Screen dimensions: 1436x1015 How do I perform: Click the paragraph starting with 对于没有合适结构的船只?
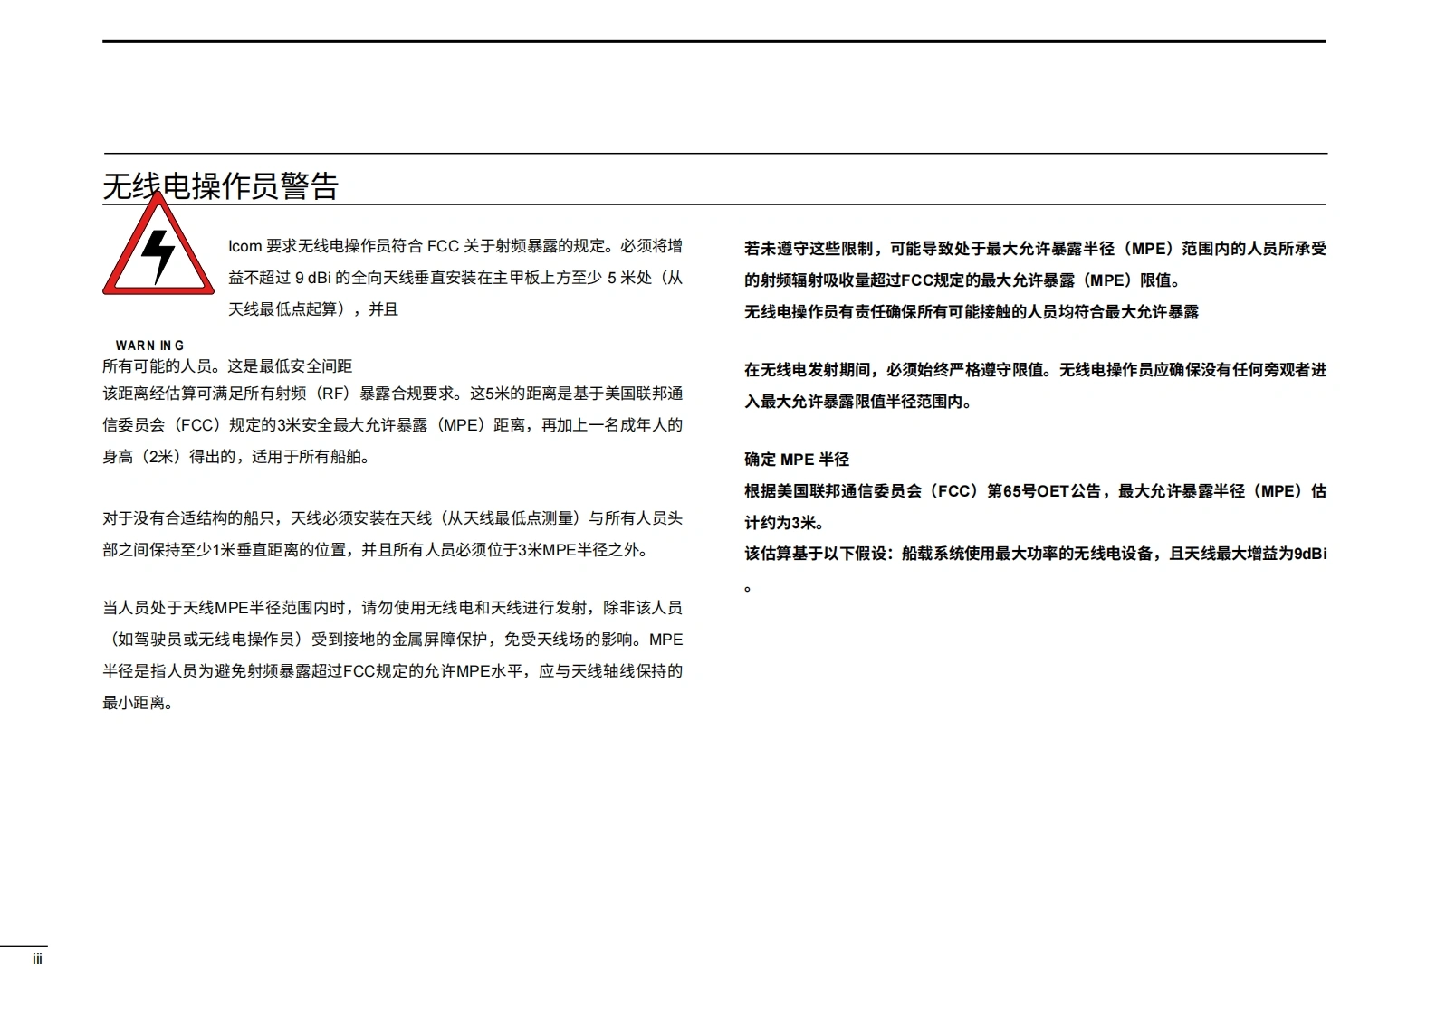click(x=392, y=534)
